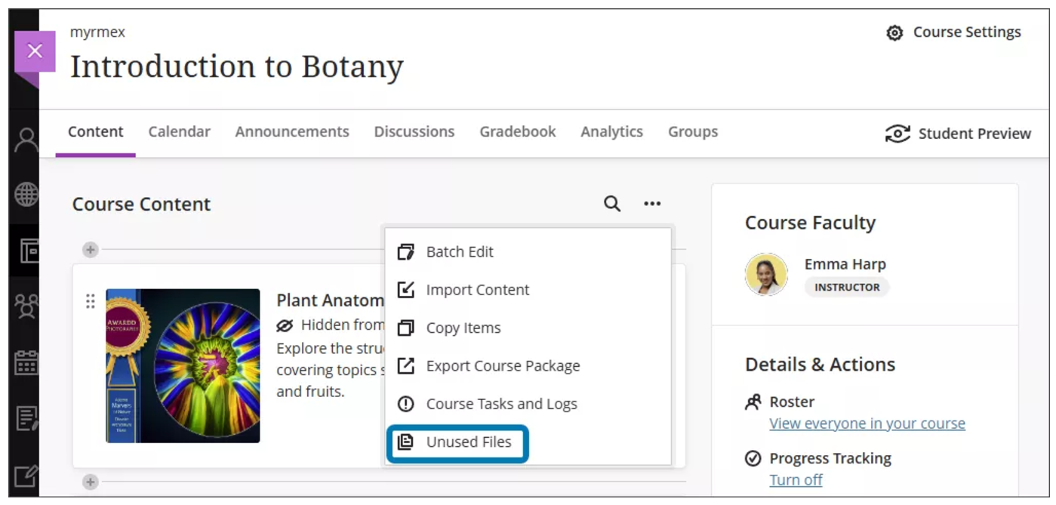Click the grades sheet icon in sidebar
The height and width of the screenshot is (505, 1056).
(26, 418)
